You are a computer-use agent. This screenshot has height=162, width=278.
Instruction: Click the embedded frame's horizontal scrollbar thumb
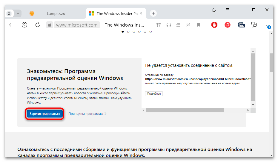185,110
